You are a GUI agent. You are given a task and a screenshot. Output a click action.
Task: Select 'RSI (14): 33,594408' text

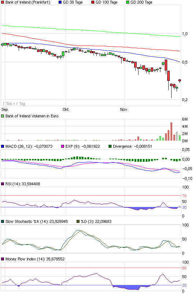click(23, 184)
